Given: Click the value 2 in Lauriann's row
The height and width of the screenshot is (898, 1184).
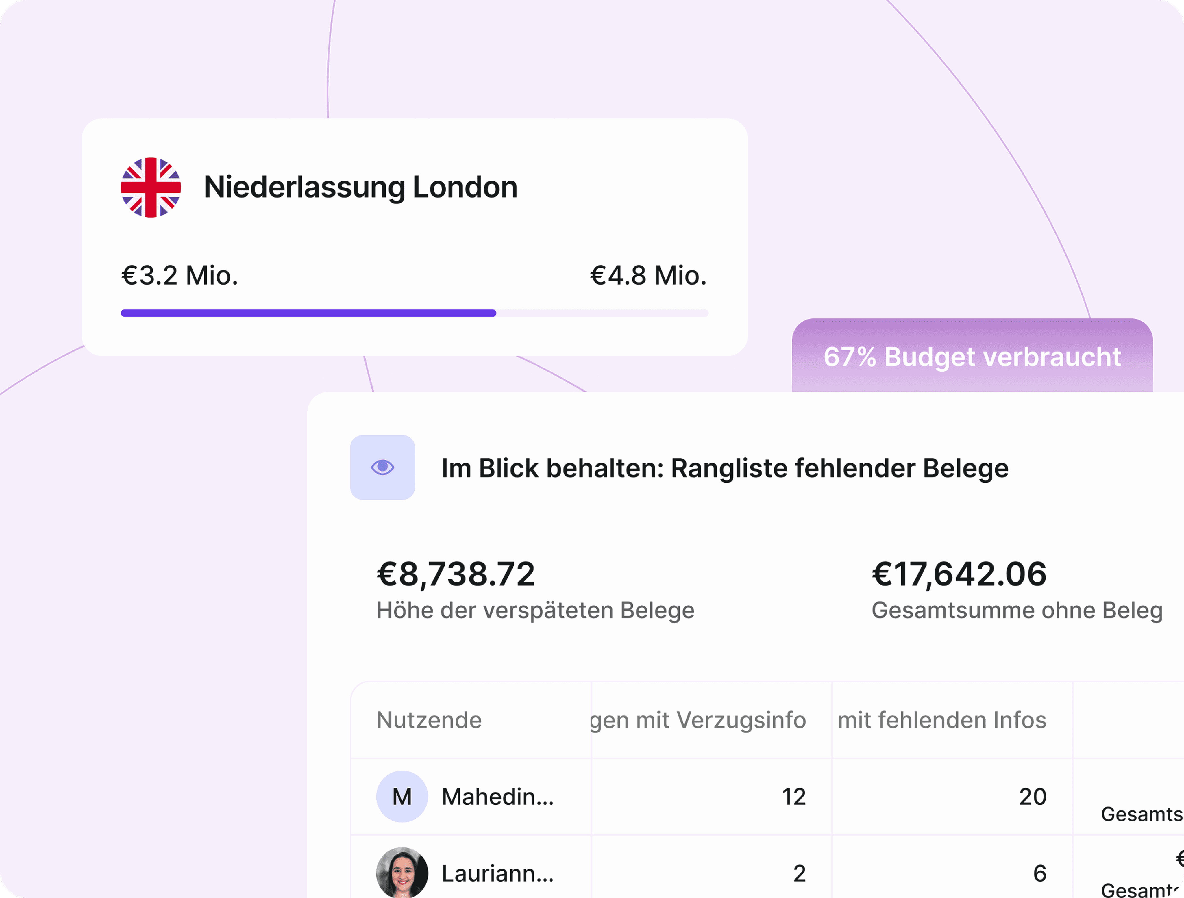Looking at the screenshot, I should click(800, 873).
